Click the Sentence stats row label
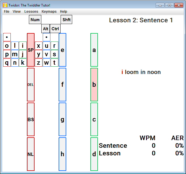 (x=113, y=145)
